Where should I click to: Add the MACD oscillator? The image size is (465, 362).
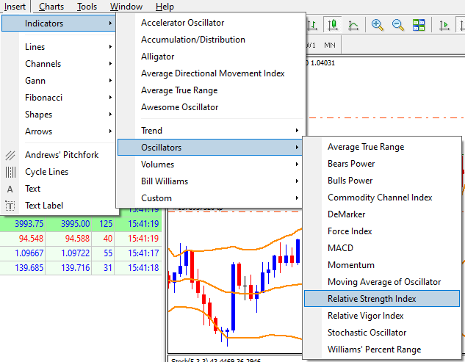click(x=340, y=248)
